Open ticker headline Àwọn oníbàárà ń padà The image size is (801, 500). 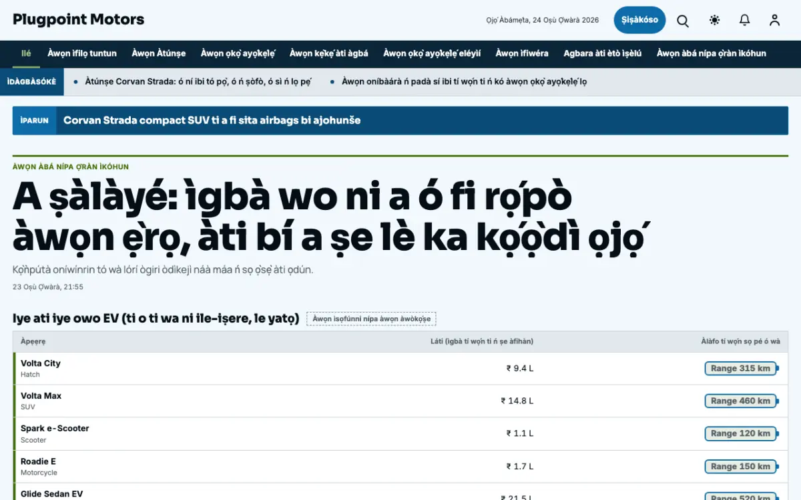coord(465,82)
